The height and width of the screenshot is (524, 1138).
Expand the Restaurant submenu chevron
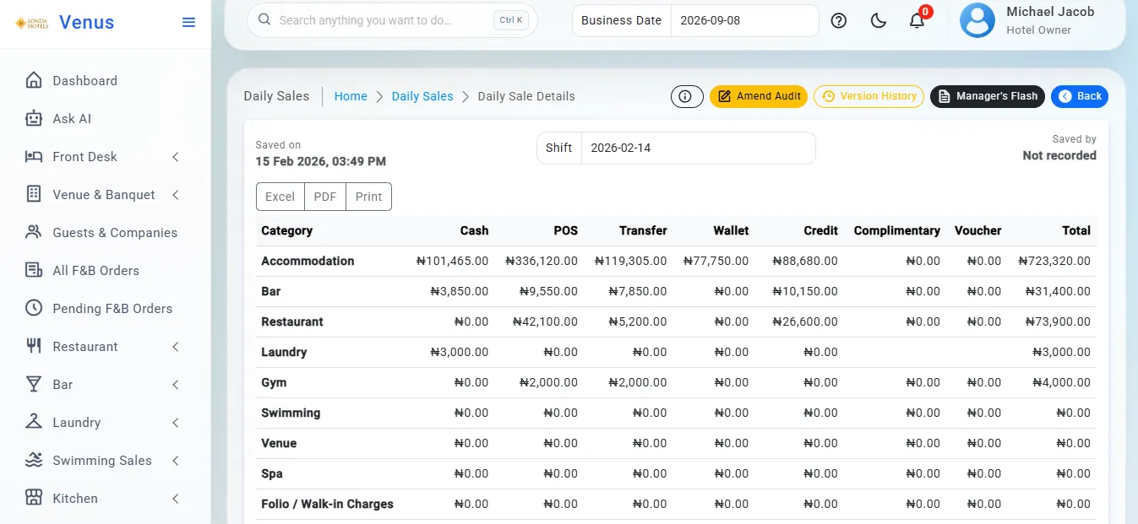pyautogui.click(x=176, y=347)
